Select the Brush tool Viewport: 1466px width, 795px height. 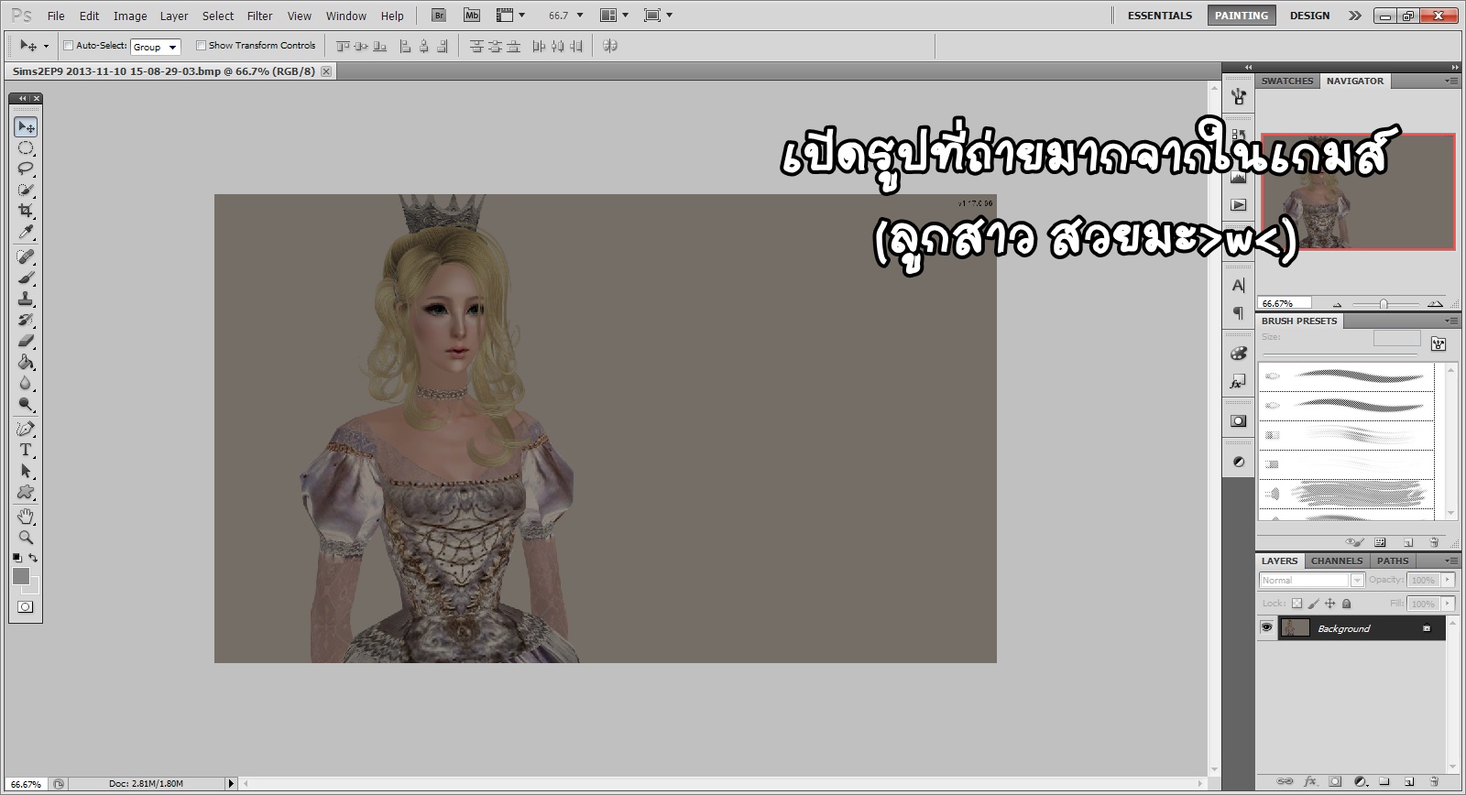click(x=26, y=278)
